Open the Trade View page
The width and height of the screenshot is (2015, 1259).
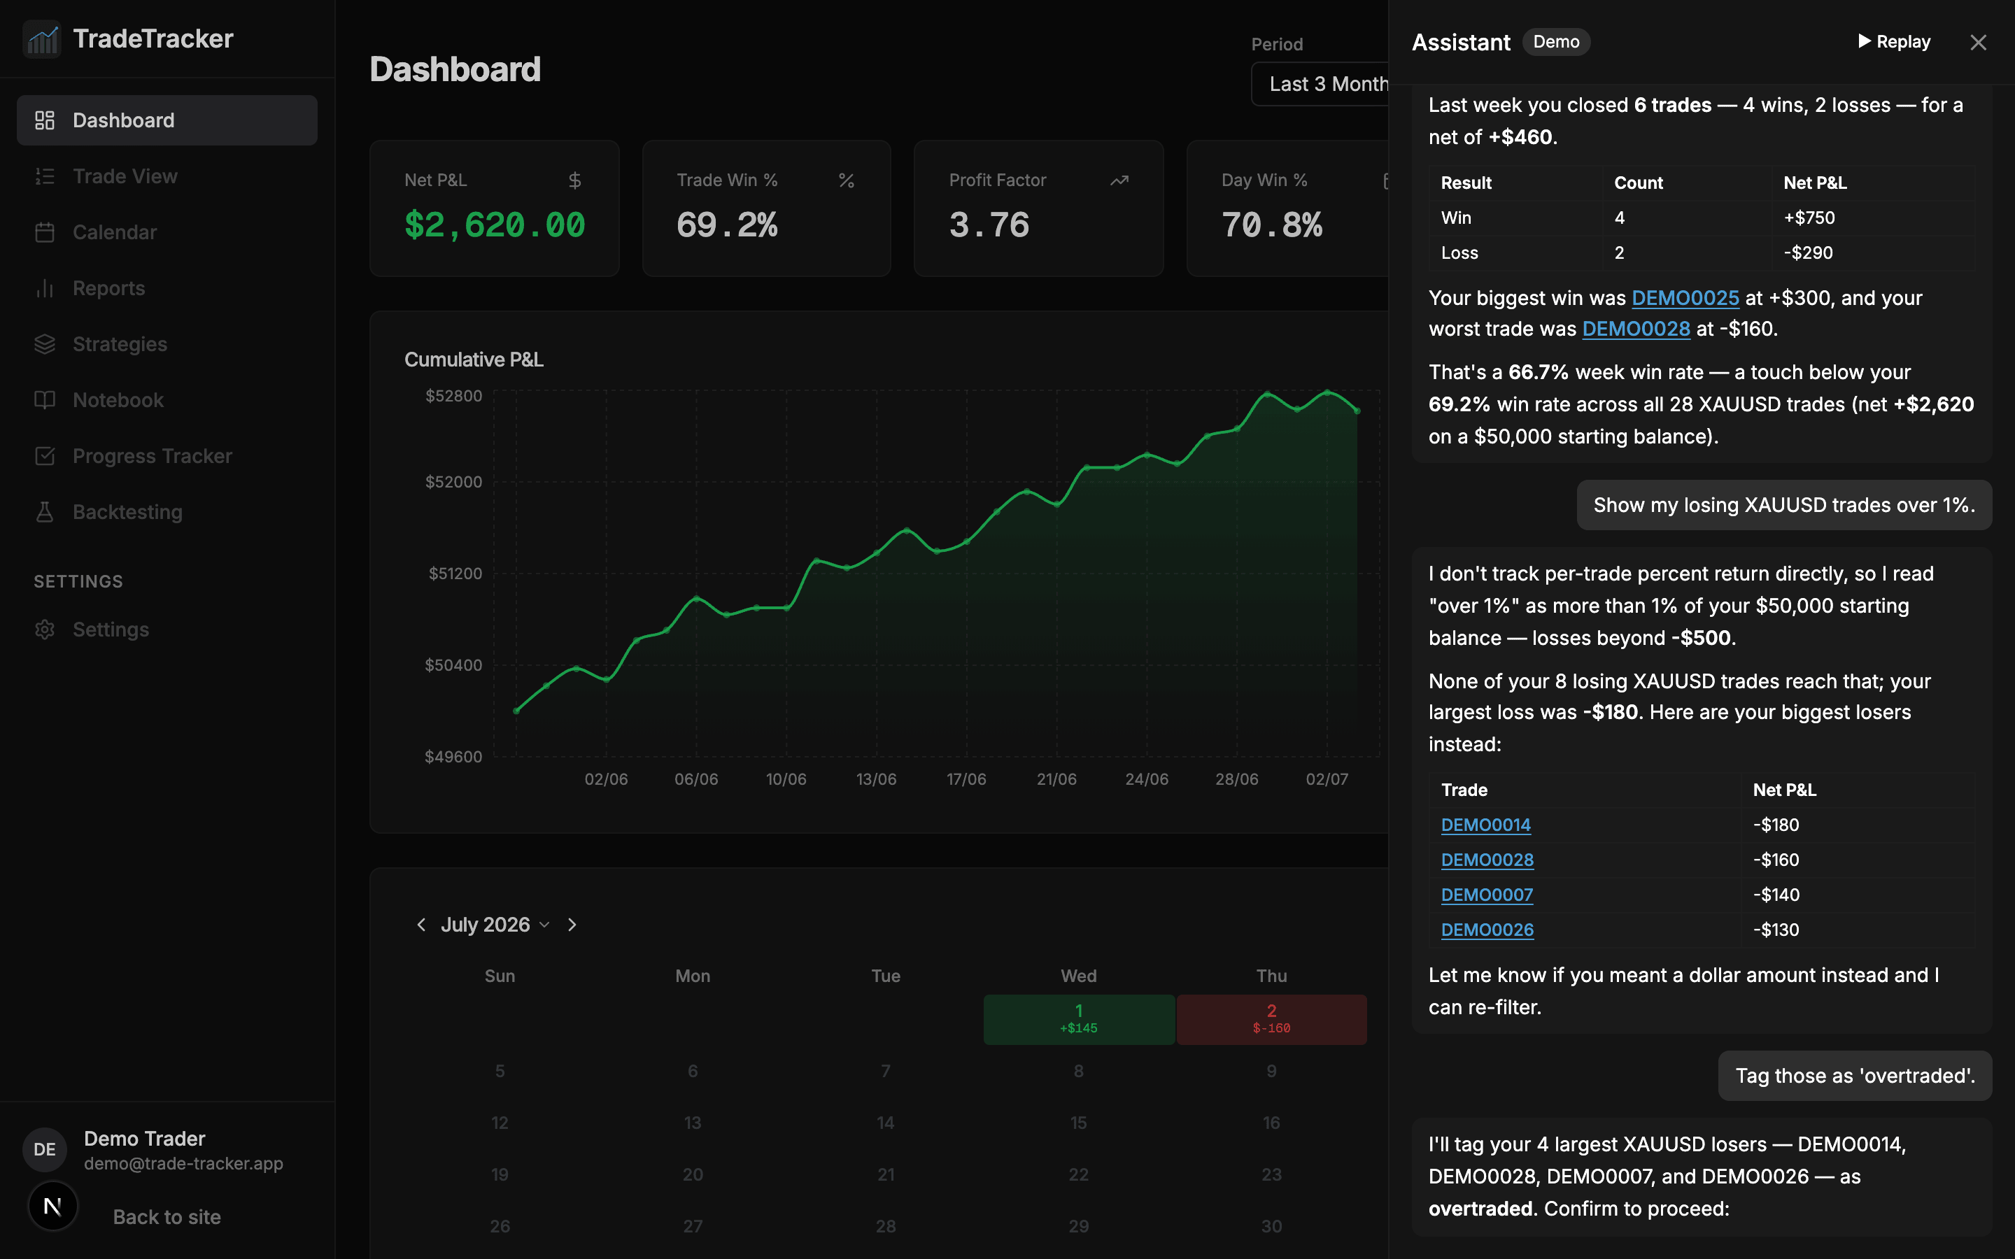point(167,176)
